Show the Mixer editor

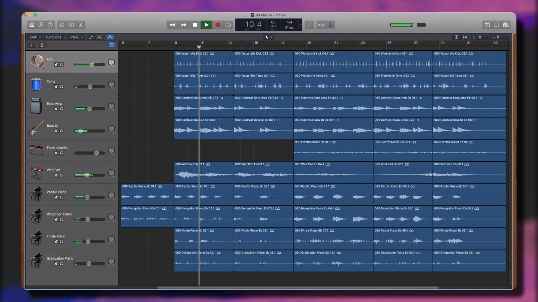tap(71, 25)
